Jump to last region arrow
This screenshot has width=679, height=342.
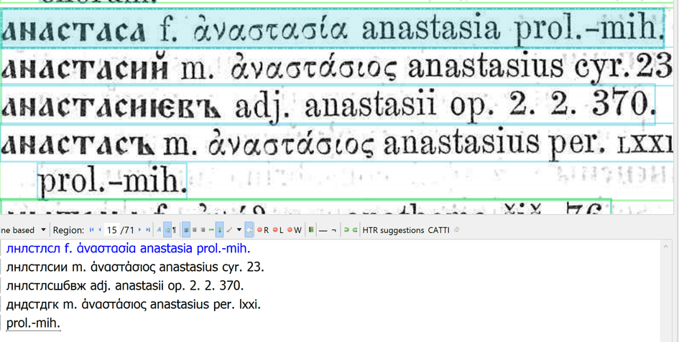pos(148,230)
